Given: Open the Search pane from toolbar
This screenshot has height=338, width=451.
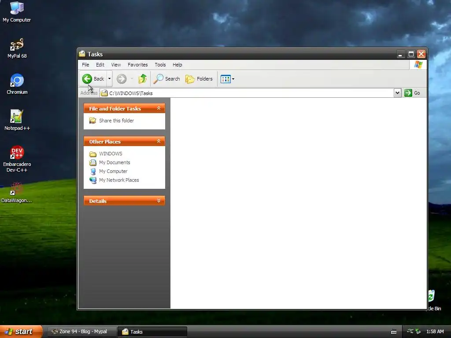Looking at the screenshot, I should (x=167, y=79).
